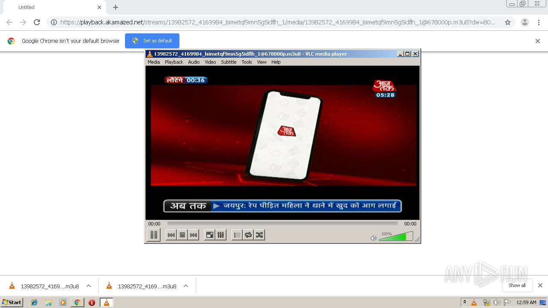Open Action Center flag icon
Screen dimensions: 548x308
coord(507,302)
